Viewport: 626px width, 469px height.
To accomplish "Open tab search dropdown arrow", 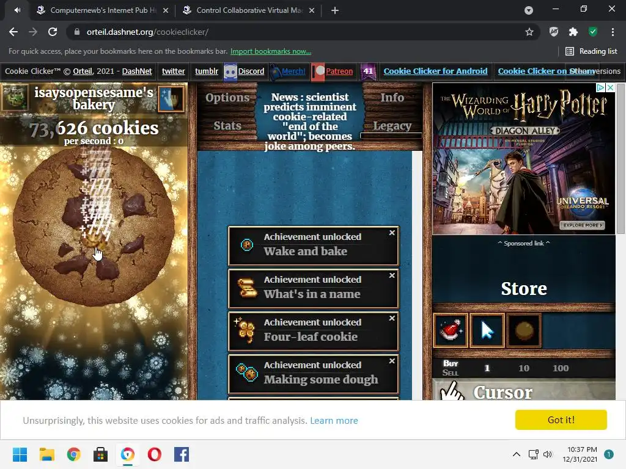I will pos(529,10).
